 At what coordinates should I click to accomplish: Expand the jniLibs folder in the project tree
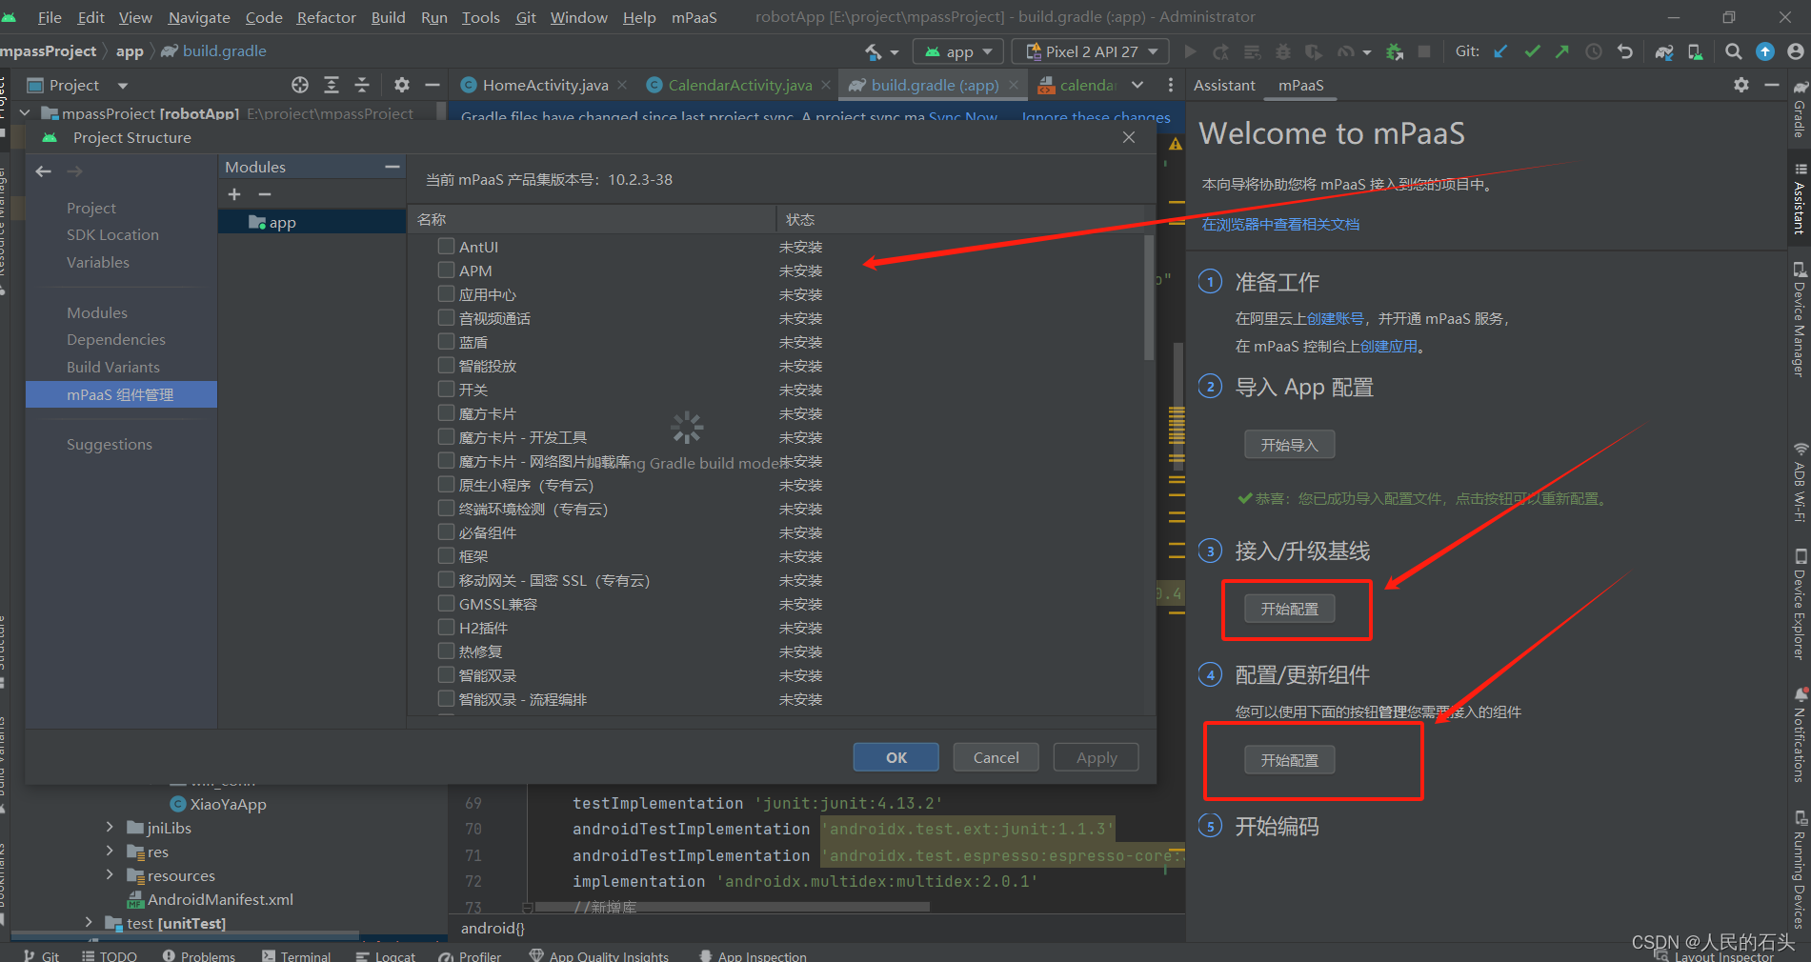click(108, 828)
